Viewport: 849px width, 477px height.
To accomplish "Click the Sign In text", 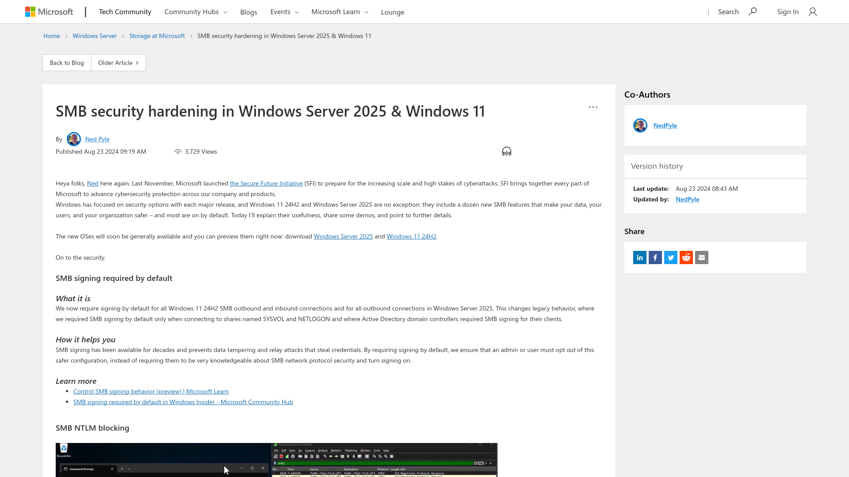I will pos(788,12).
